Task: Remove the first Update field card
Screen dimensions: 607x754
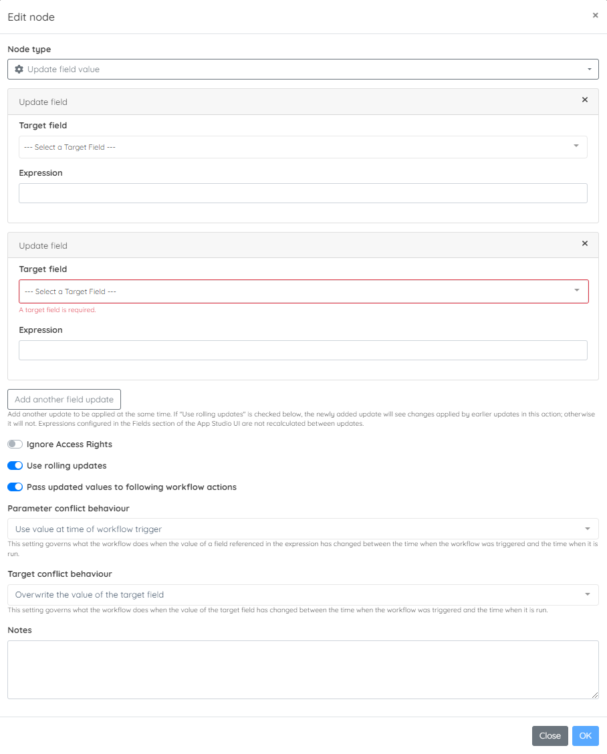Action: (x=585, y=100)
